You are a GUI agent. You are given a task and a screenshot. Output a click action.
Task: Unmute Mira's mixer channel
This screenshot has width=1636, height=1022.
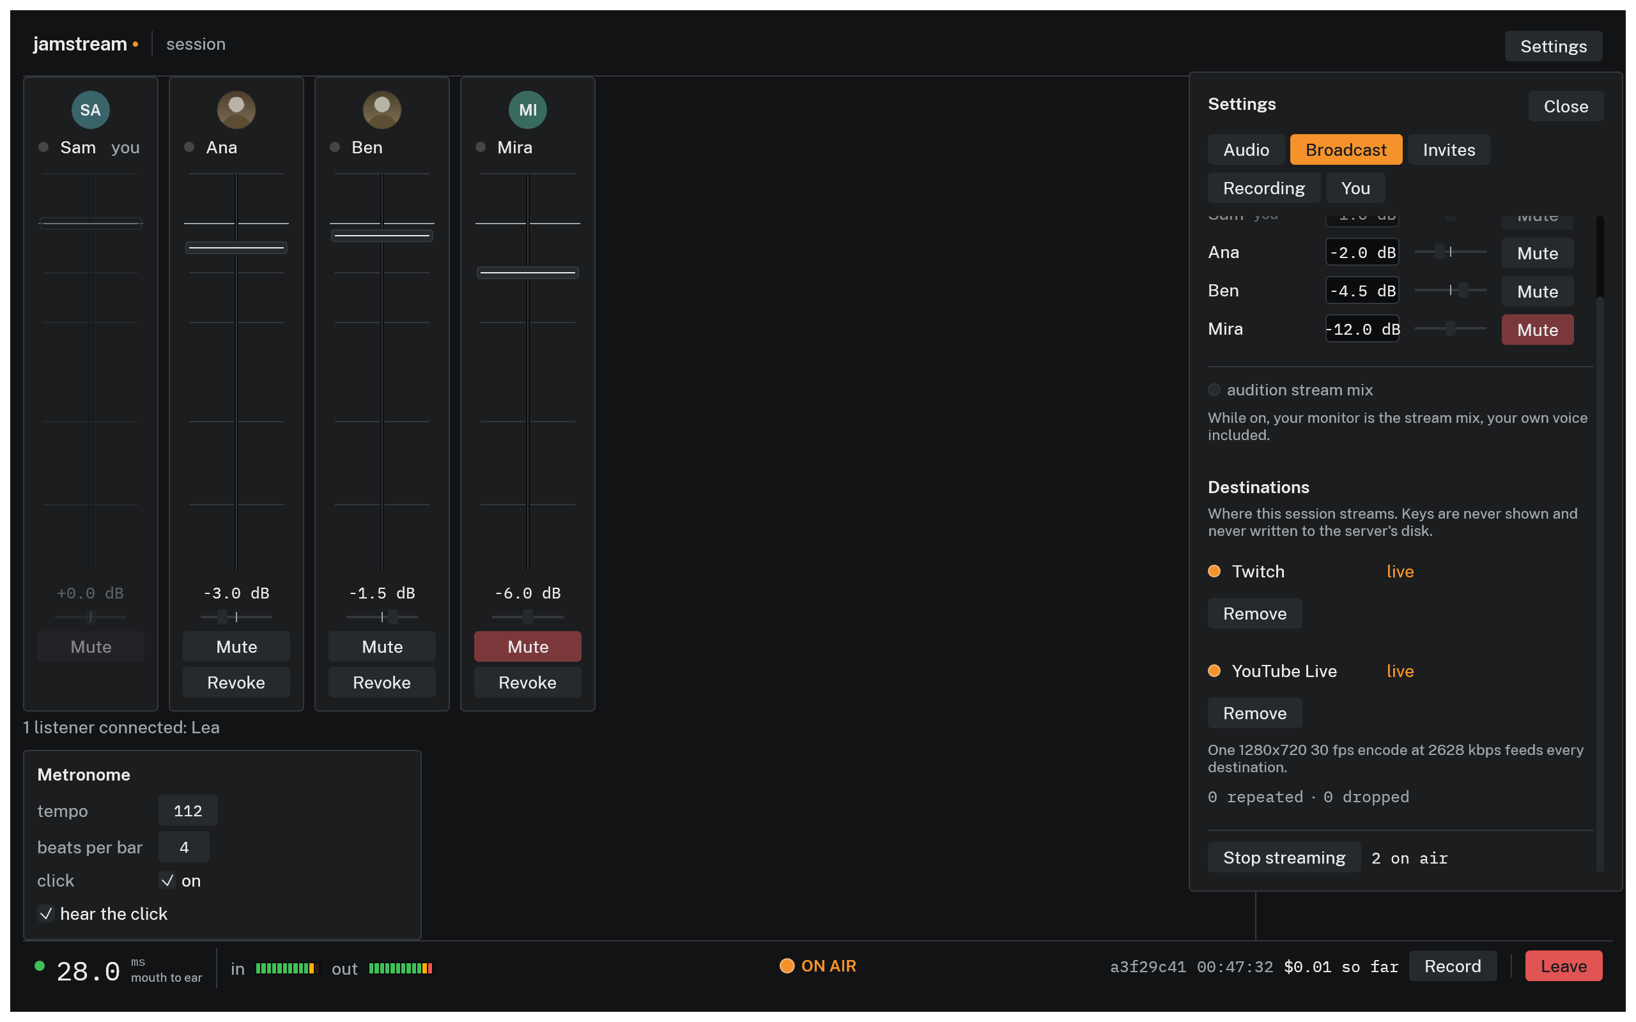(x=527, y=647)
